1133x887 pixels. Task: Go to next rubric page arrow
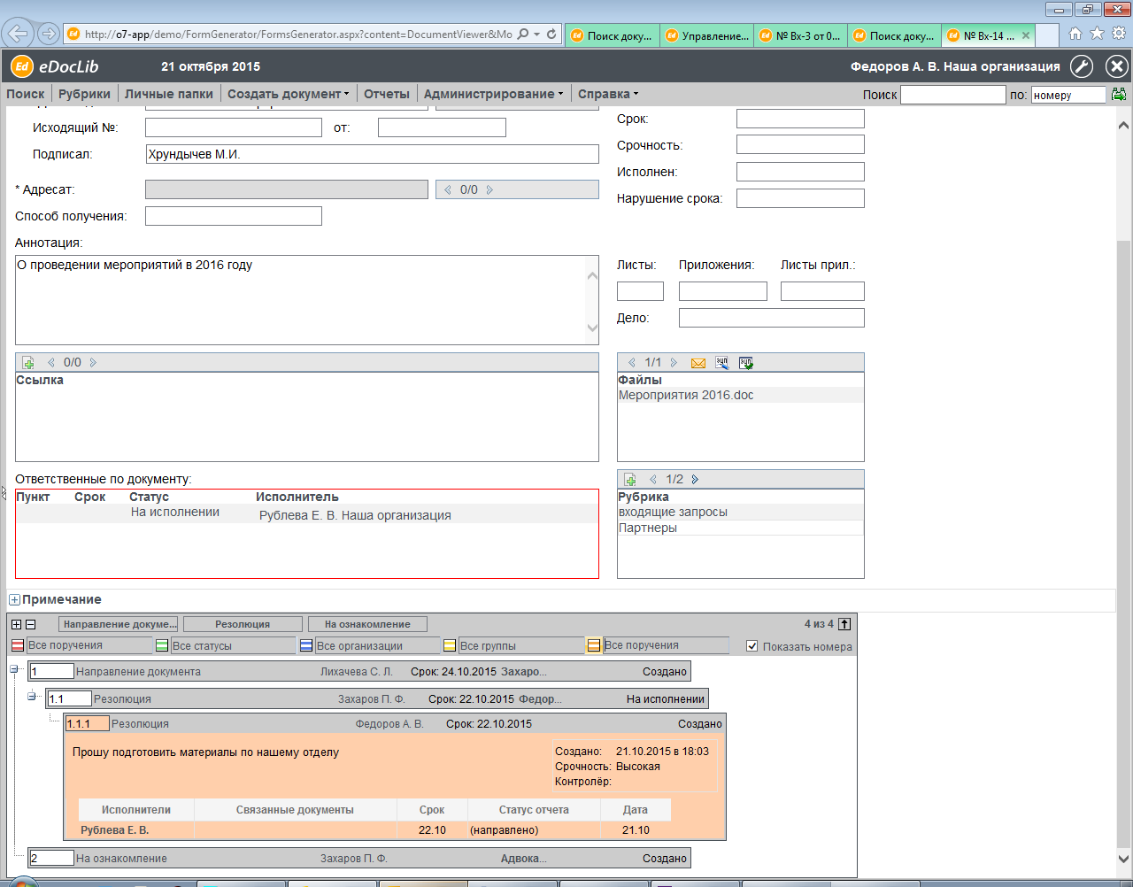(x=695, y=480)
